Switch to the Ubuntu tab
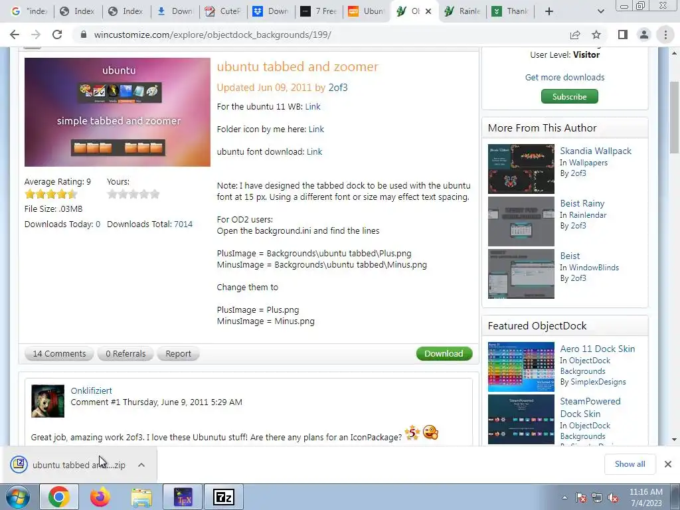Viewport: 680px width, 510px height. 367,11
